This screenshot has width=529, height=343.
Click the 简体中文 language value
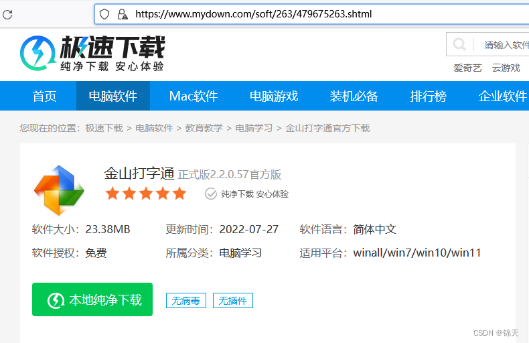coord(374,230)
